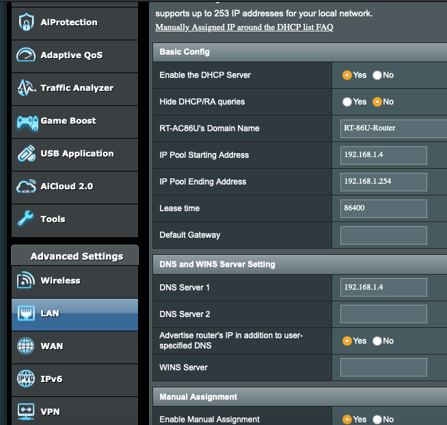Open Manually Assigned IP DHCP list FAQ link
447x425 pixels.
244,28
